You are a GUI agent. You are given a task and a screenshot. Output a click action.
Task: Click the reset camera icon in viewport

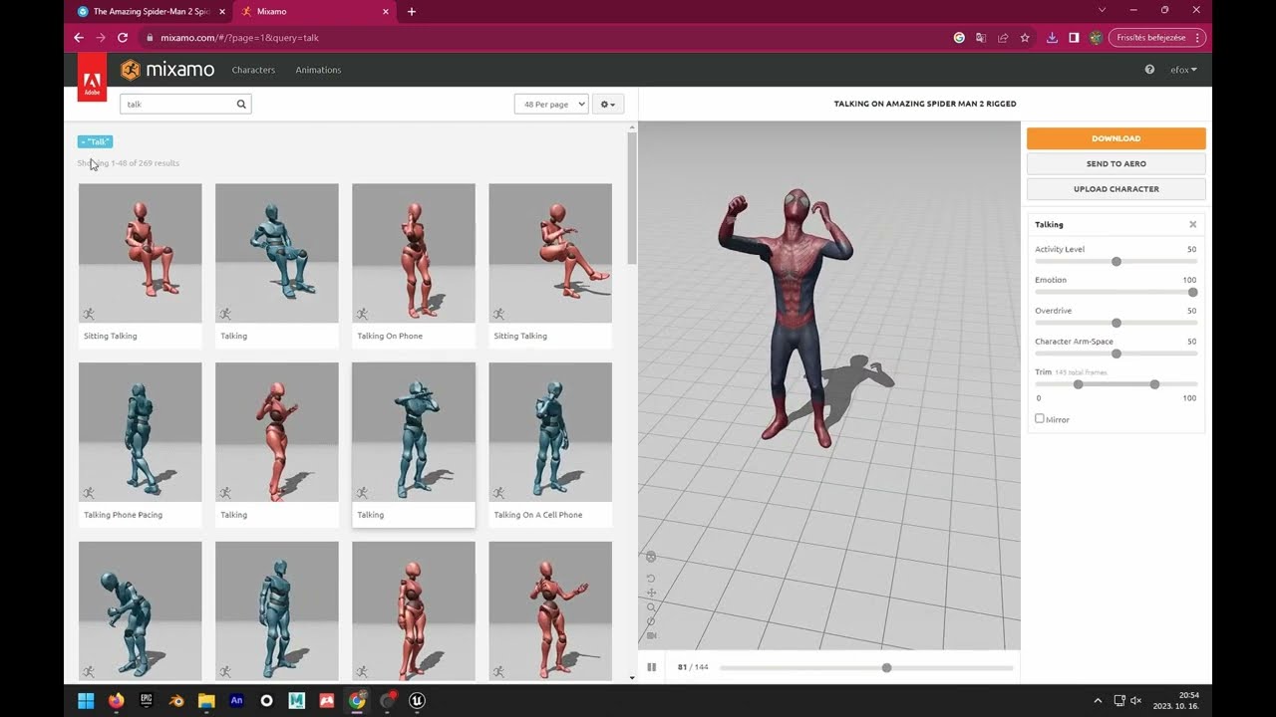pyautogui.click(x=651, y=621)
